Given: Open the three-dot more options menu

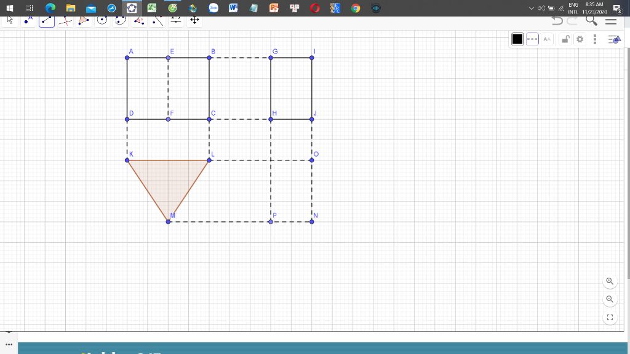Looking at the screenshot, I should (595, 39).
